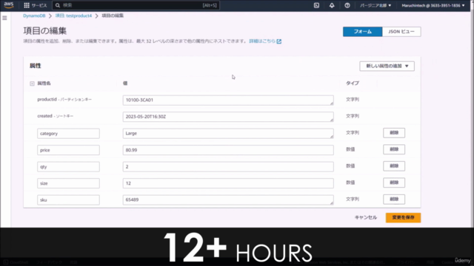Click the キャンセル button

[x=366, y=217]
